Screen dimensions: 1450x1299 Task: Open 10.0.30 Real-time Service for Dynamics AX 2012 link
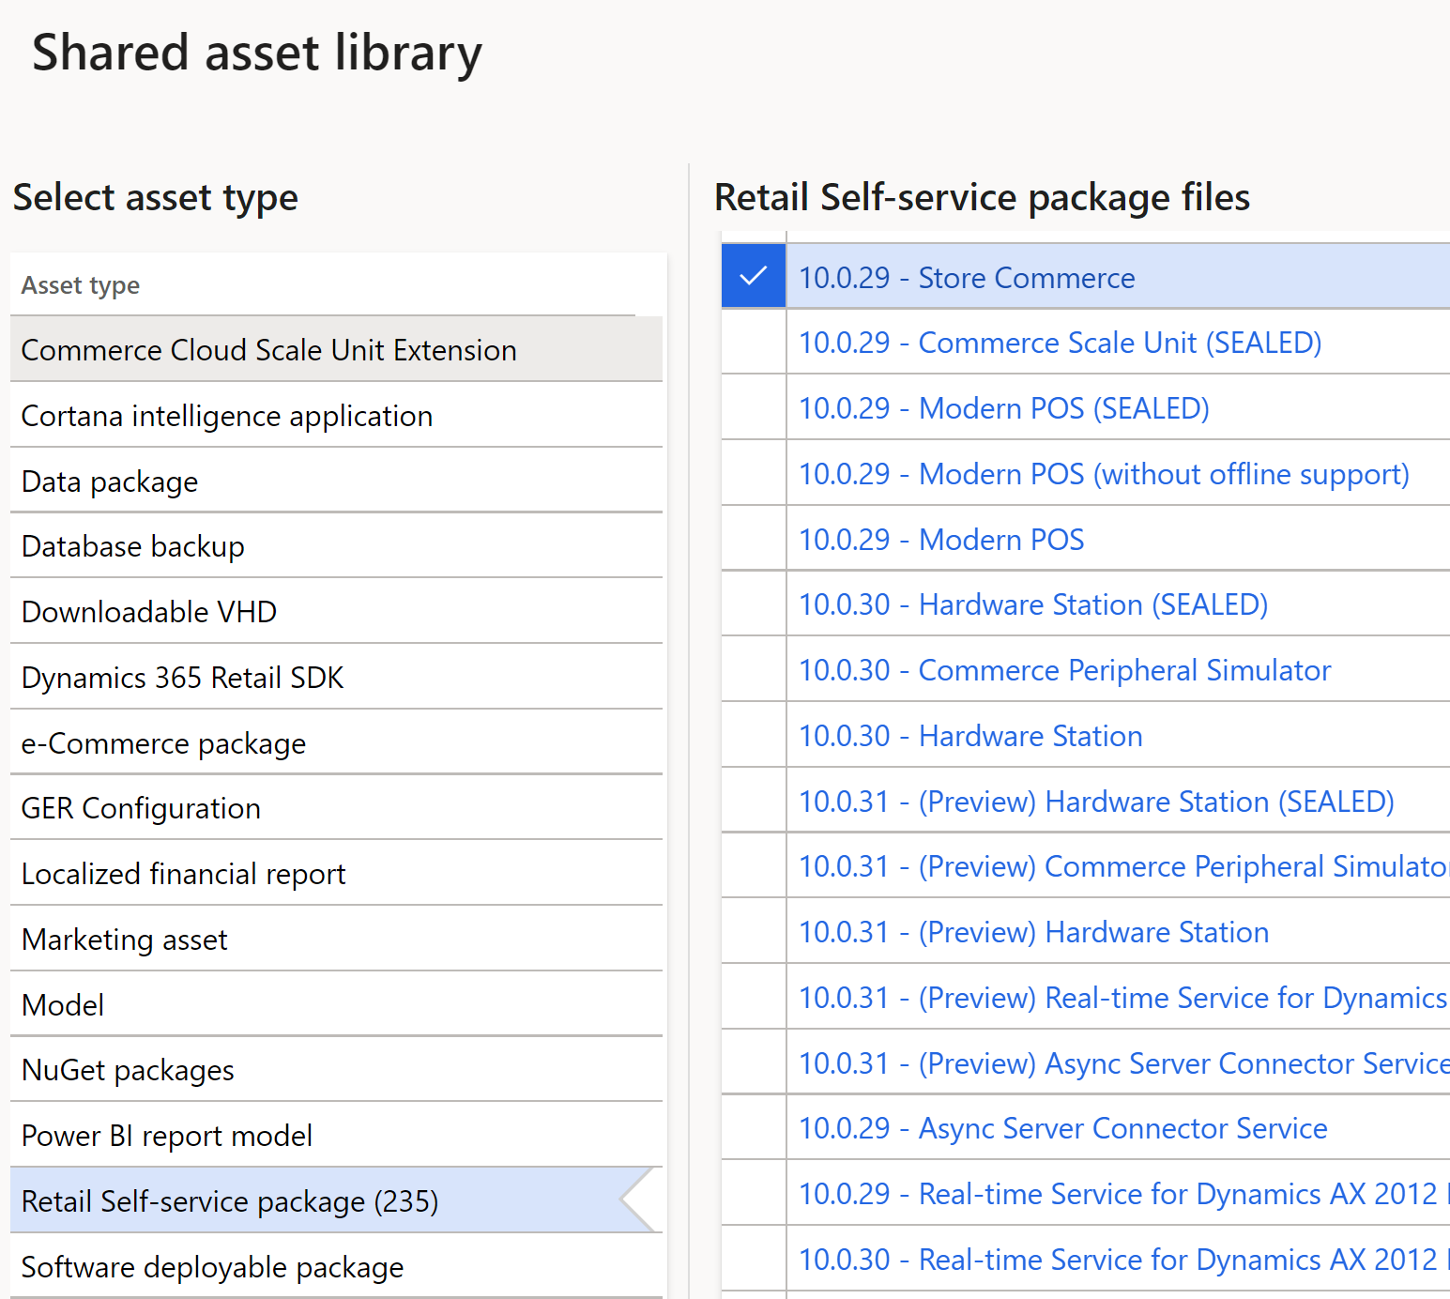pos(1124,1260)
